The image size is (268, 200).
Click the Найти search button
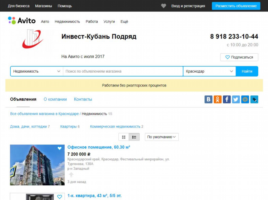point(247,71)
